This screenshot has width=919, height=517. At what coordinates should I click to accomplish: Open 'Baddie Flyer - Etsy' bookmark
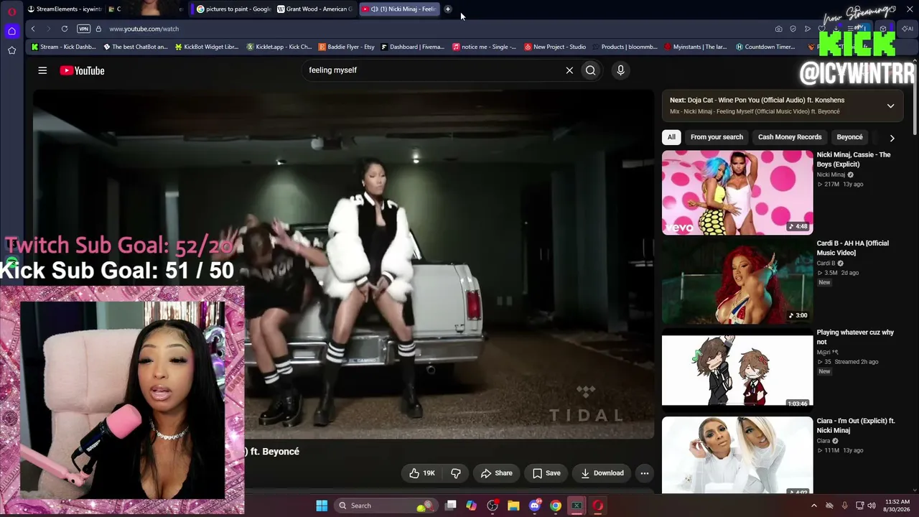click(x=347, y=47)
